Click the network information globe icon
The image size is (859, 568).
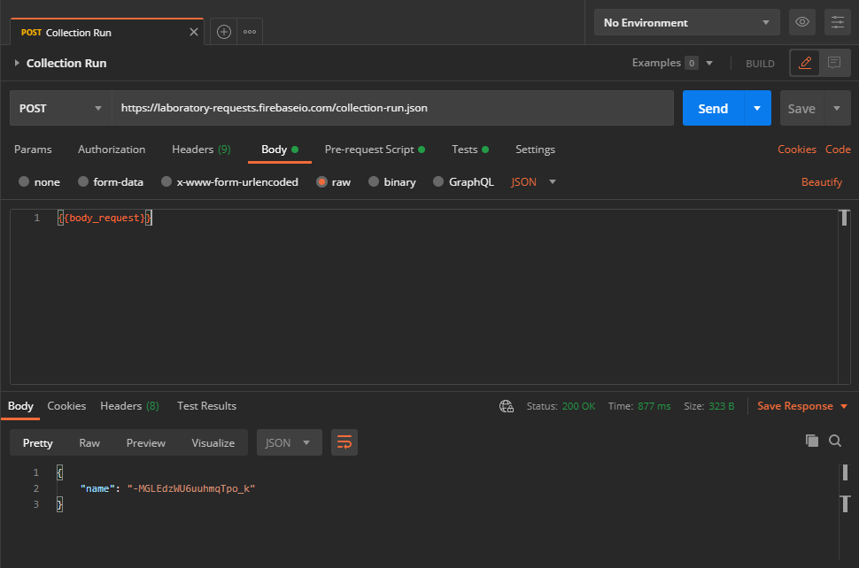507,406
